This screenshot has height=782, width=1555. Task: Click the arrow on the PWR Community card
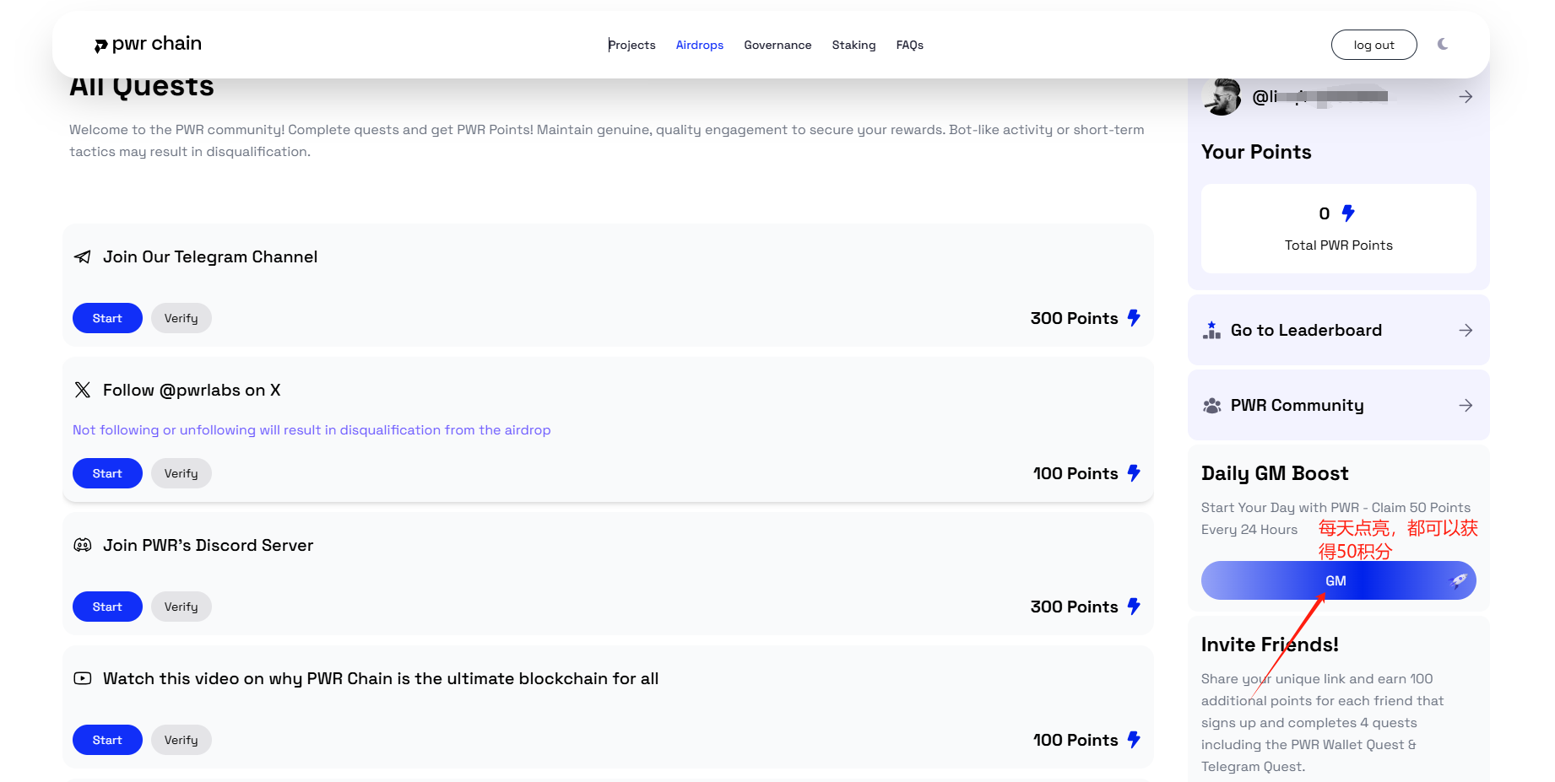point(1466,405)
